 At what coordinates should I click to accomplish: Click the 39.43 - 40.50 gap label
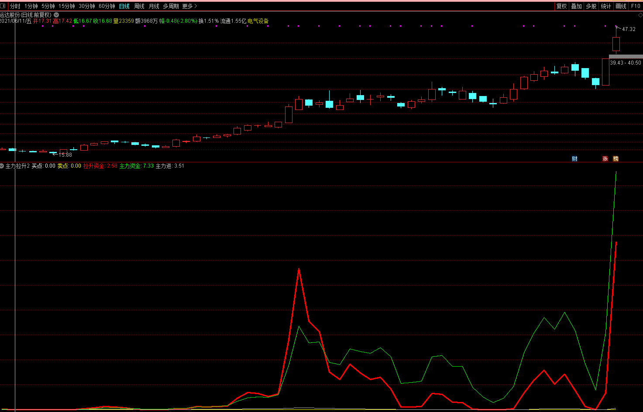tap(626, 63)
